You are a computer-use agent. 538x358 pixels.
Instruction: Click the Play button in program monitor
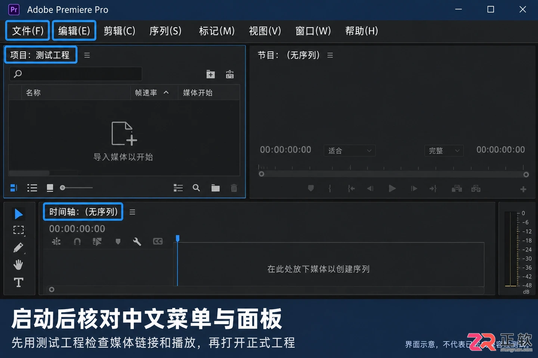click(x=392, y=188)
